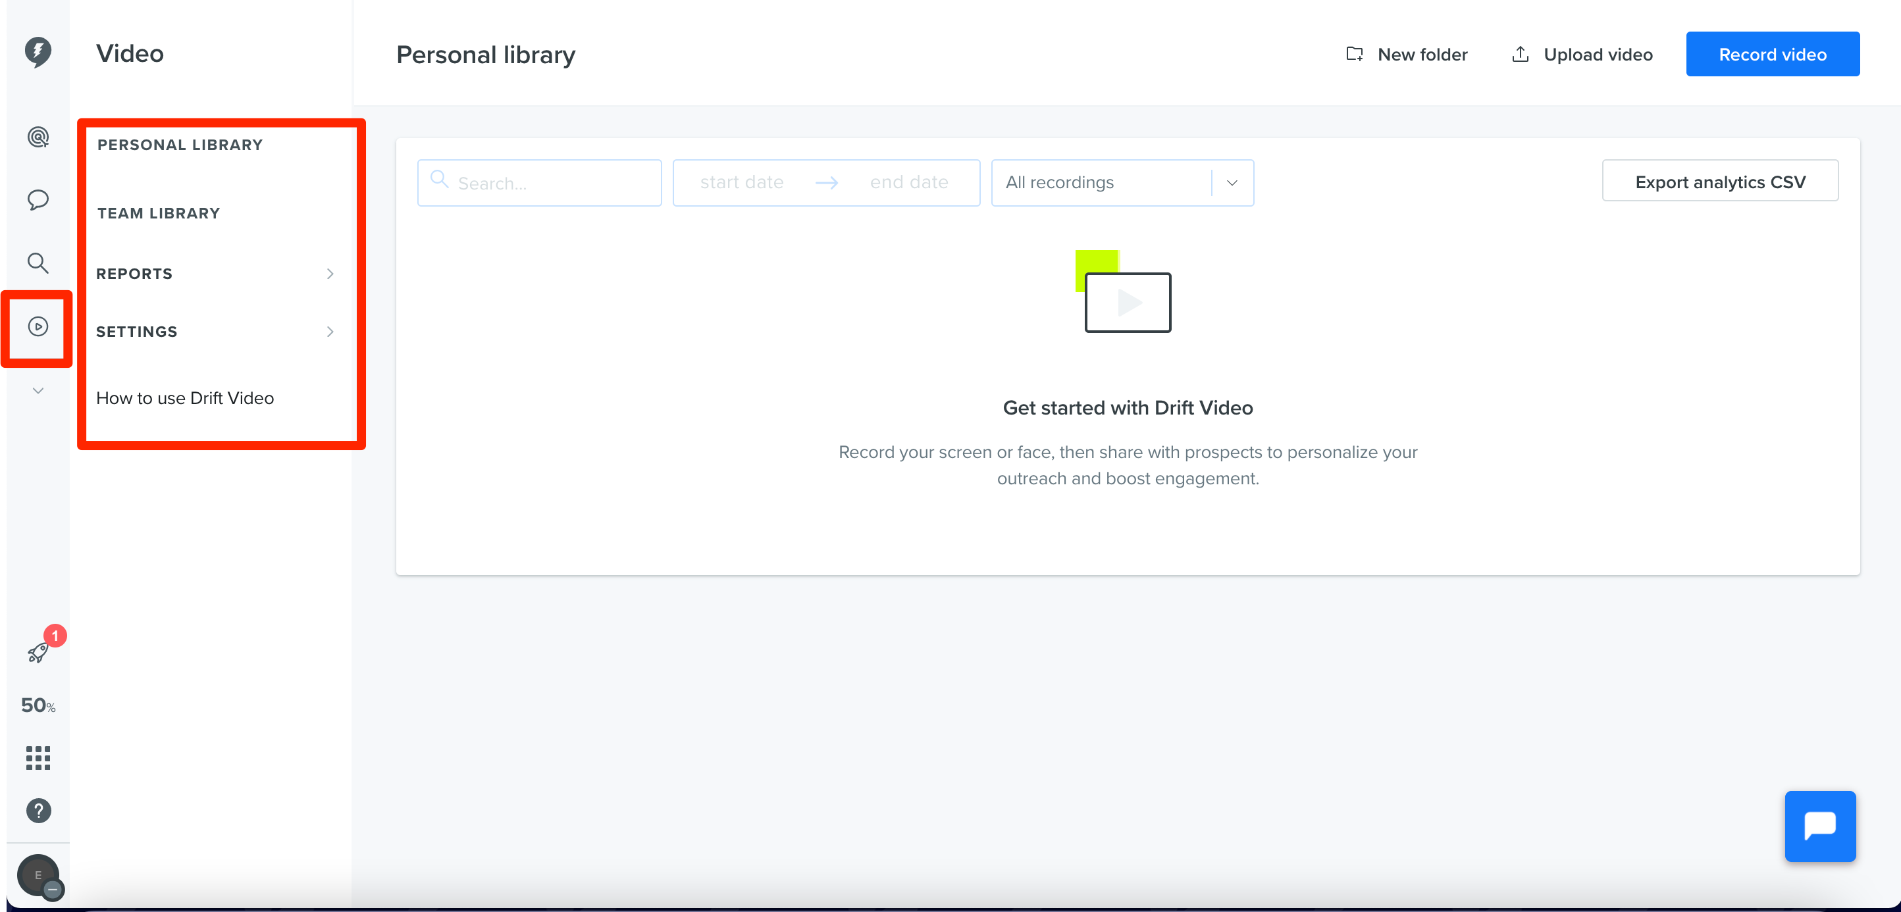The image size is (1901, 912).
Task: Expand the Settings submenu chevron
Action: (x=330, y=332)
